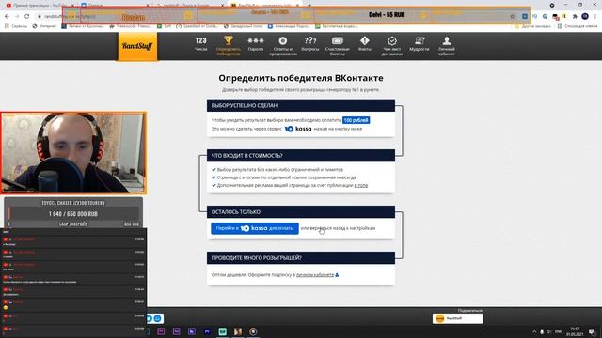Image resolution: width=602 pixels, height=338 pixels.
Task: Click the ЧТО ВХОДИТ В СТОИМОСТЬ header
Action: (x=301, y=156)
